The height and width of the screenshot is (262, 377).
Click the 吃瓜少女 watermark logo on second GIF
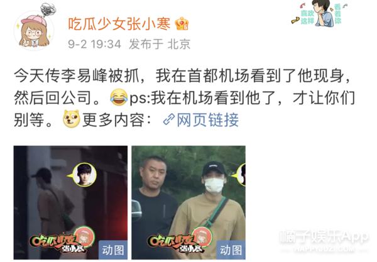[180, 239]
